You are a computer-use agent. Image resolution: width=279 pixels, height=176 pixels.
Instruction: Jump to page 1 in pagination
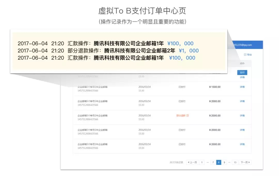202,162
